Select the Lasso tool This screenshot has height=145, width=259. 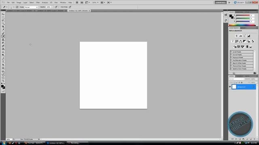3,21
